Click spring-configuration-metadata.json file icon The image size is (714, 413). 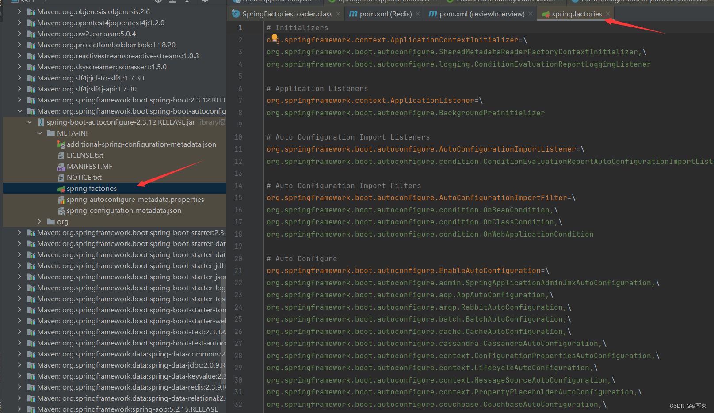[x=61, y=211]
